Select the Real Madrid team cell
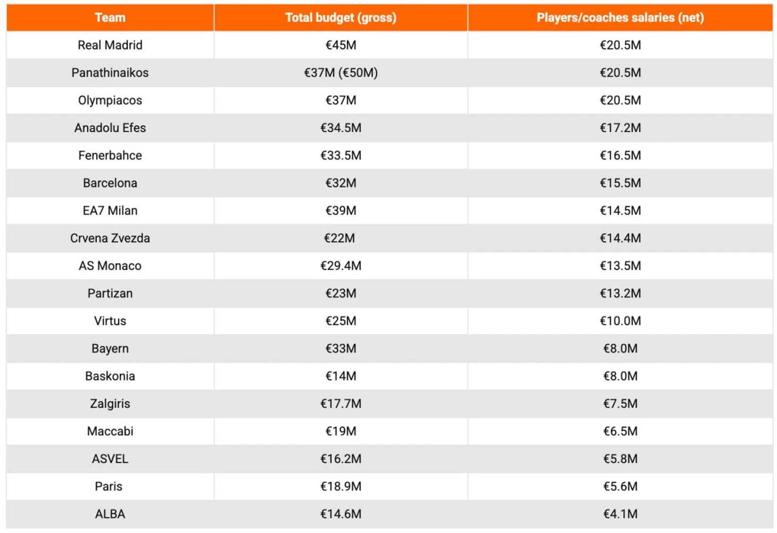Viewport: 777px width, 533px height. [110, 45]
